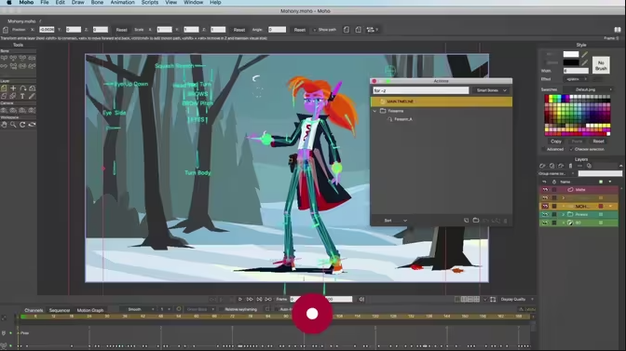Toggle the audio mute speaker icon

point(361,299)
